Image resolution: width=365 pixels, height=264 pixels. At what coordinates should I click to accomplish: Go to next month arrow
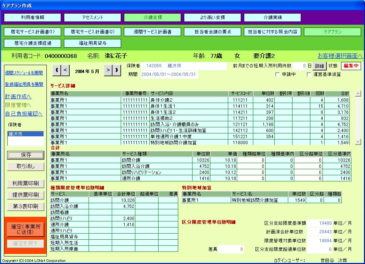coord(108,70)
